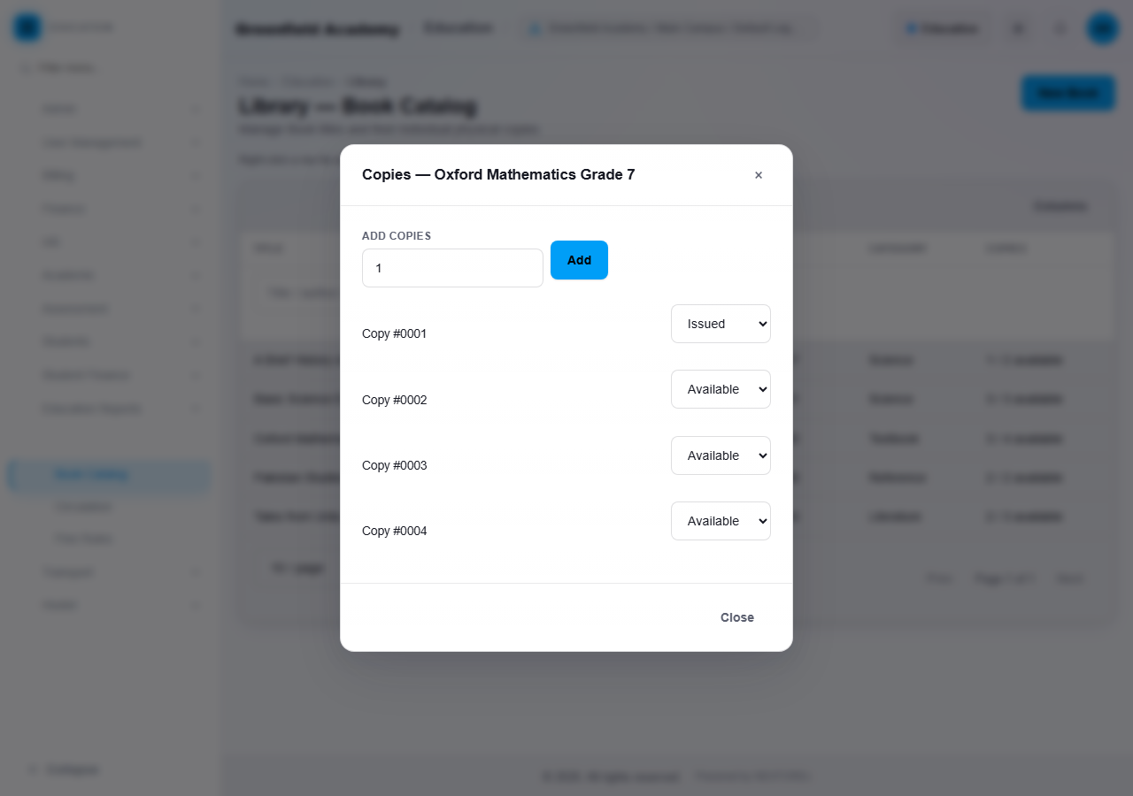Dismiss the Copies dialog with the X icon

click(759, 175)
